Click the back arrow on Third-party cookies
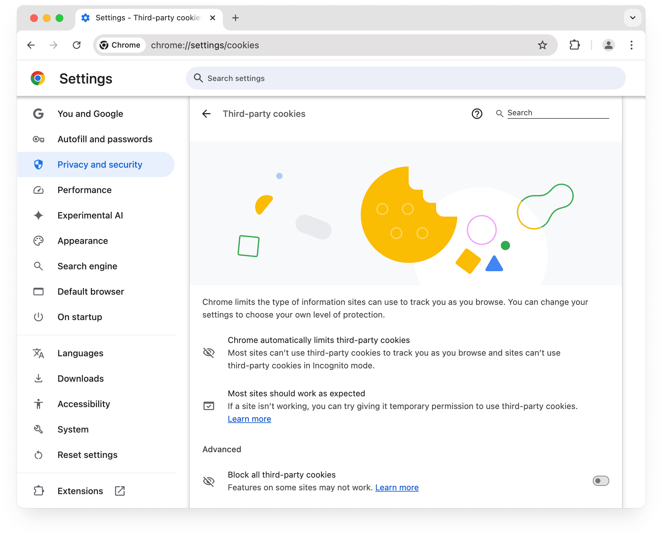The width and height of the screenshot is (663, 537). [x=207, y=113]
